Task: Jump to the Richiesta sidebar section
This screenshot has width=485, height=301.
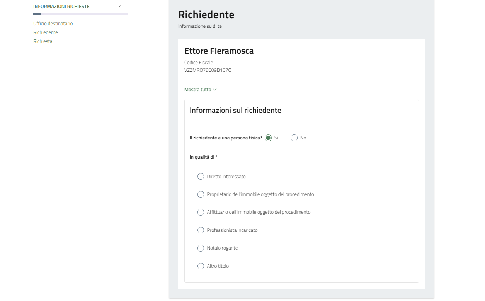Action: coord(43,41)
